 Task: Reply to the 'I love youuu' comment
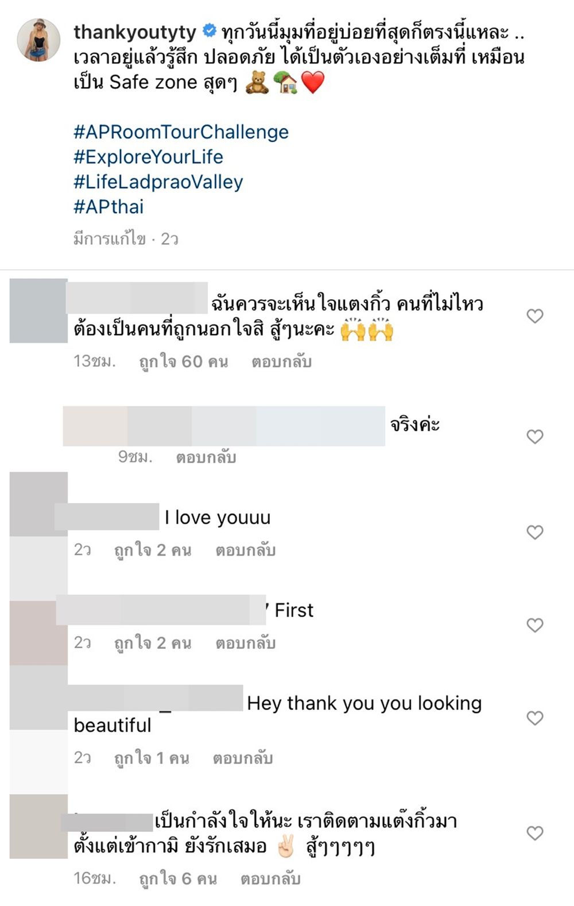coord(246,550)
